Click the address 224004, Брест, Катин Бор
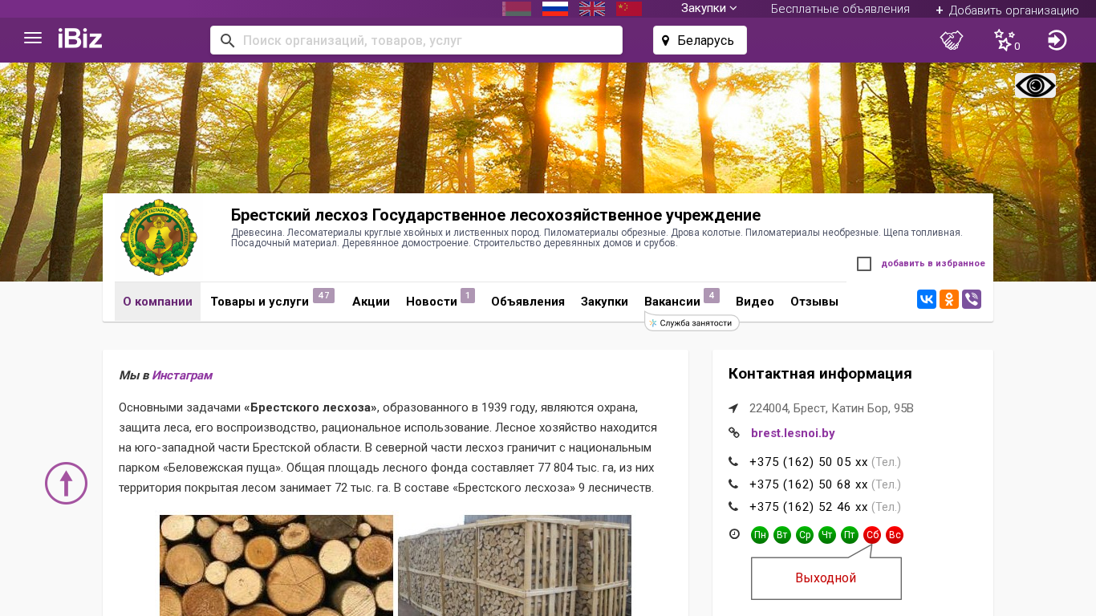 coord(831,408)
